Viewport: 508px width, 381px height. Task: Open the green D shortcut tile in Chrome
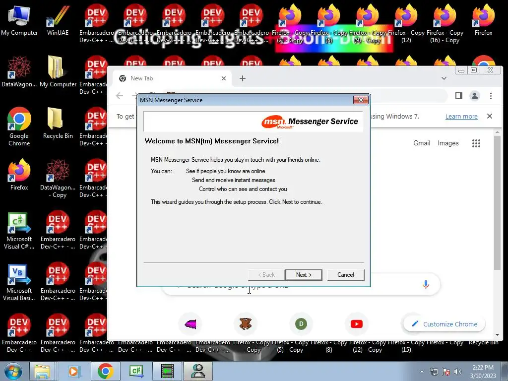point(301,324)
